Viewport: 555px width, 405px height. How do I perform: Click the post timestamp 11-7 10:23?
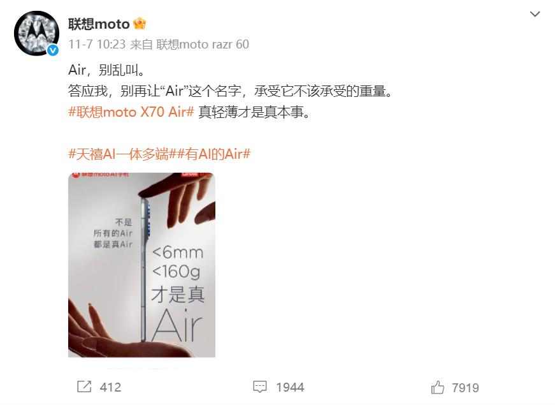[97, 44]
